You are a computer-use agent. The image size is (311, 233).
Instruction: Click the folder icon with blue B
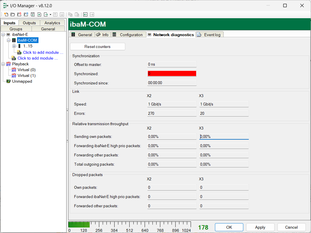point(26,14)
